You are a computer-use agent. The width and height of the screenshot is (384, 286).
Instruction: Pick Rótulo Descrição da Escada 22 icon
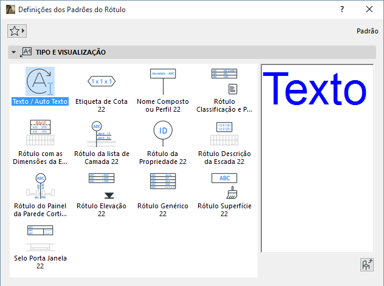(224, 134)
